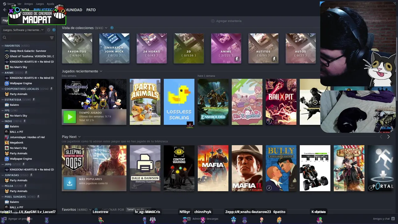Toggle ready-to-play icon next to Vista de colecciones
398x224 pixels.
112,28
